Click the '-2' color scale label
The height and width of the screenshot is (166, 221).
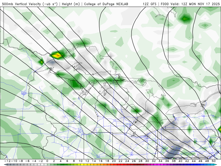pyautogui.click(x=41, y=161)
